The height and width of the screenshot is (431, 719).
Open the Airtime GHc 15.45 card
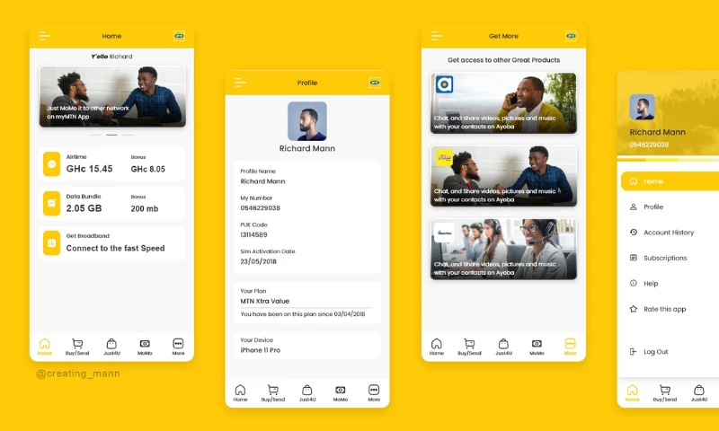coord(111,164)
